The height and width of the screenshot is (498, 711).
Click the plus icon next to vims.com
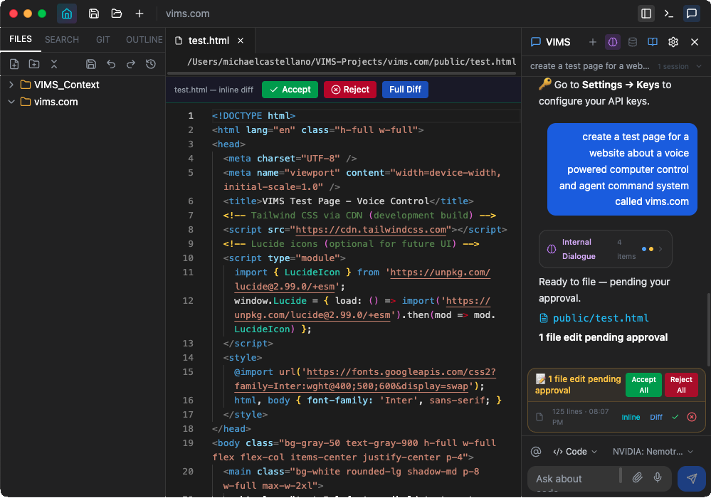point(139,14)
